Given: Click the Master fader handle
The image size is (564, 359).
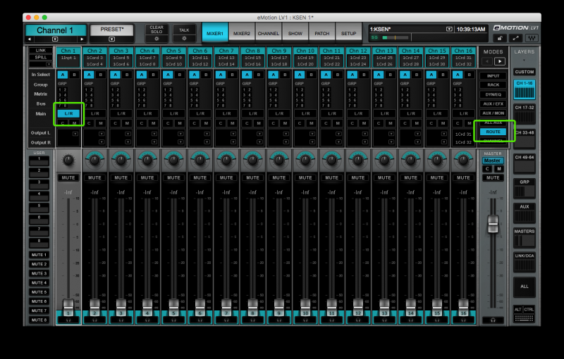Looking at the screenshot, I should point(493,225).
